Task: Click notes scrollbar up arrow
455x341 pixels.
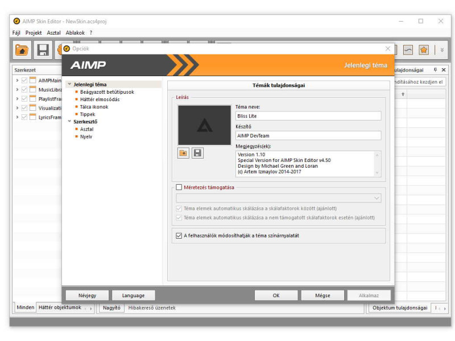Action: point(377,155)
